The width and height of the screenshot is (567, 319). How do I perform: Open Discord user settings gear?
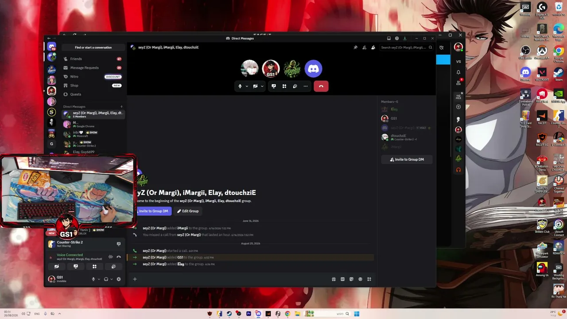coord(118,279)
